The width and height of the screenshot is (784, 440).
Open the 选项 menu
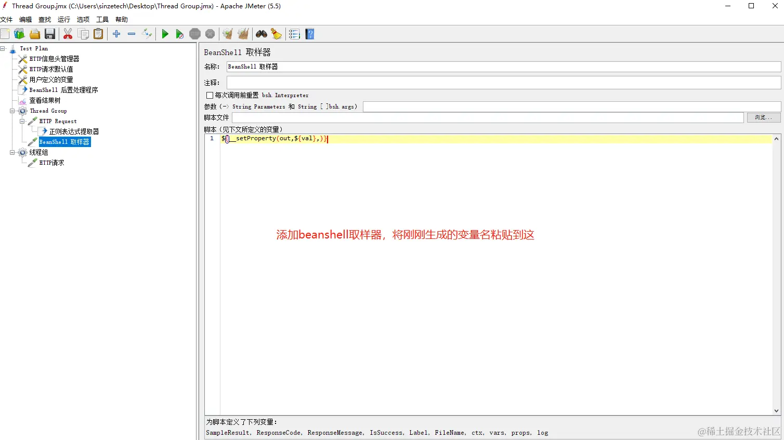point(83,20)
